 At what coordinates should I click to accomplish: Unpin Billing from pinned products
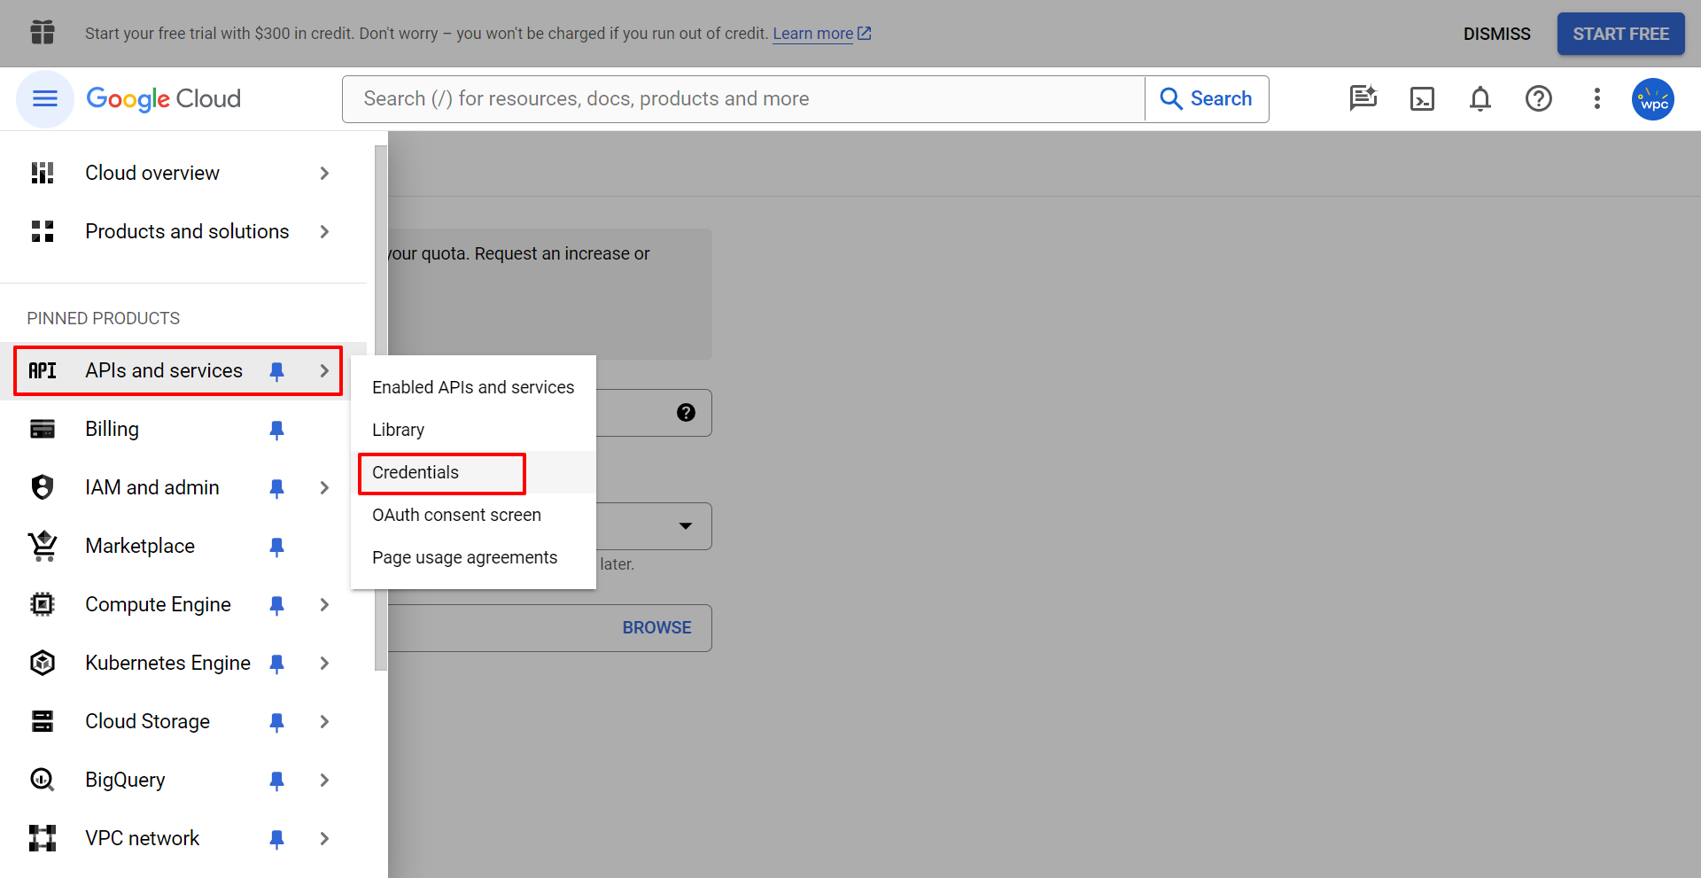pos(276,430)
